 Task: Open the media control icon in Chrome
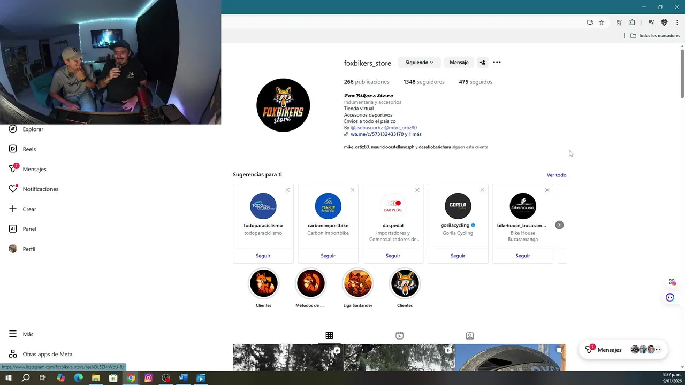point(651,22)
